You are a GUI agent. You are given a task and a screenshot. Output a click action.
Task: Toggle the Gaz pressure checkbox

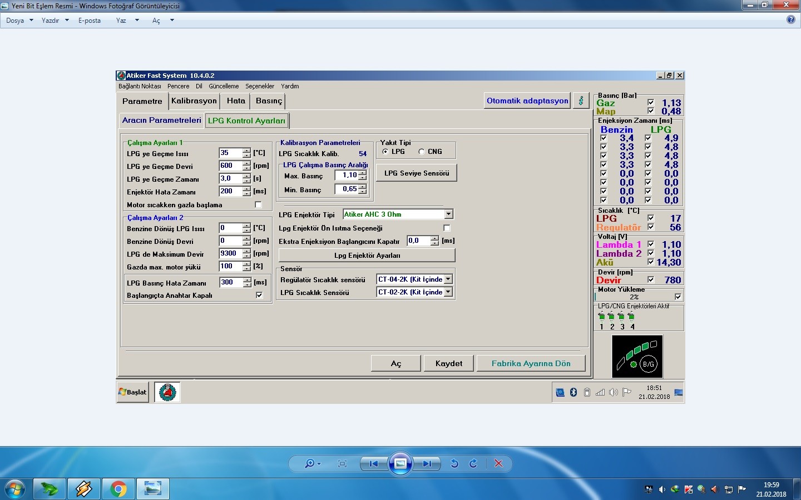click(x=651, y=103)
